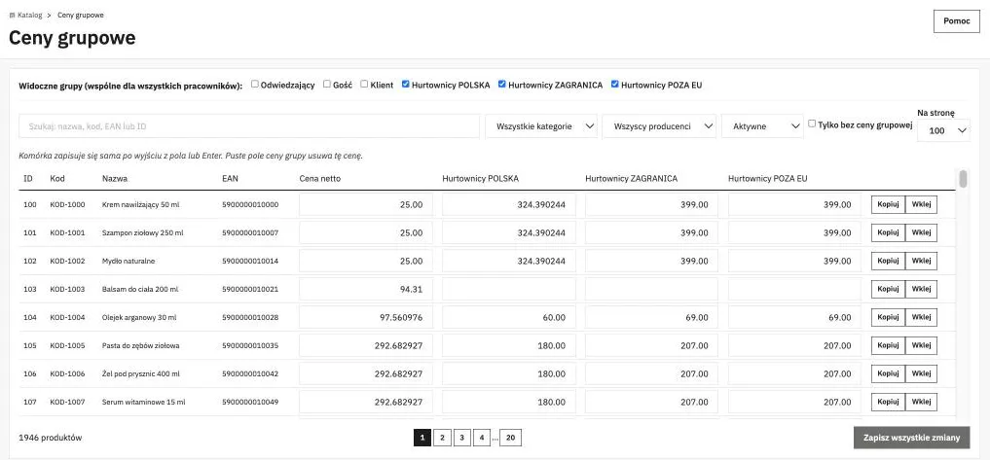Edit Hurtownicy POZA EU price for Serum witaminowe
Screen dimensions: 990x460
795,402
